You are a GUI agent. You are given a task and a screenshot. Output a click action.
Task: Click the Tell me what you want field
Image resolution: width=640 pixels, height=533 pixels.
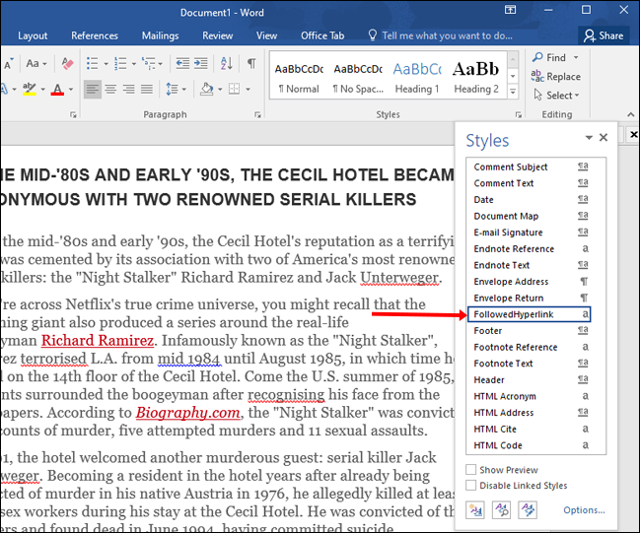(447, 35)
